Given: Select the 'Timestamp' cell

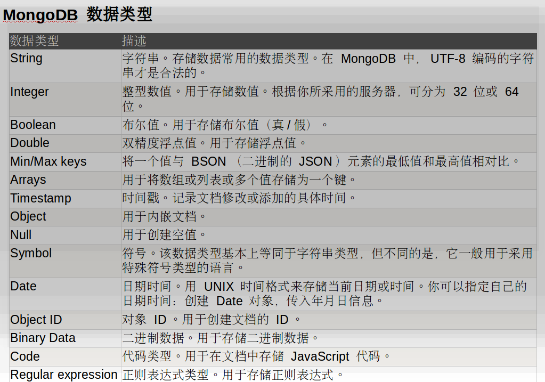Looking at the screenshot, I should [65, 199].
